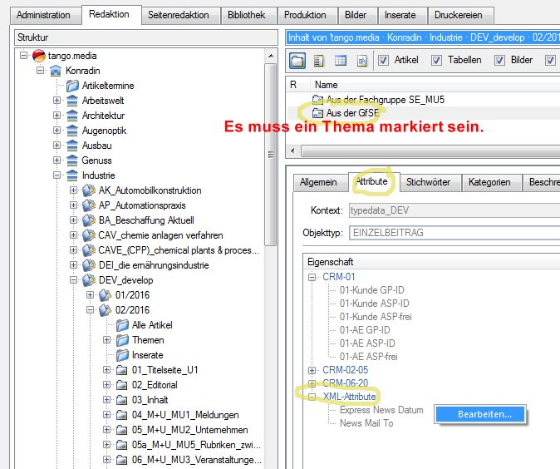
Task: Click the 'Aus der GfSE' topic icon
Action: (x=317, y=112)
